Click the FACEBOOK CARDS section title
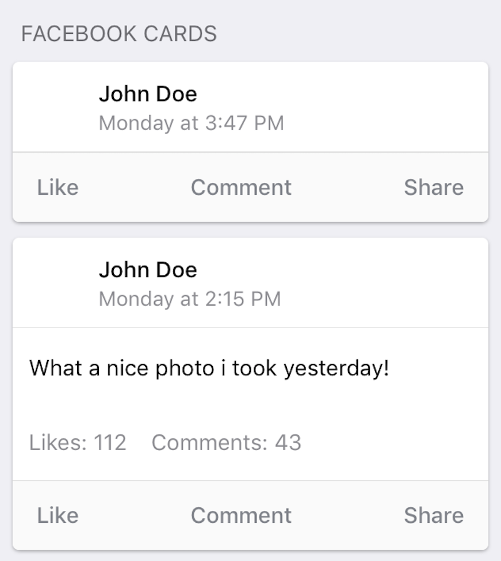Screen dimensions: 501x561 pyautogui.click(x=119, y=34)
